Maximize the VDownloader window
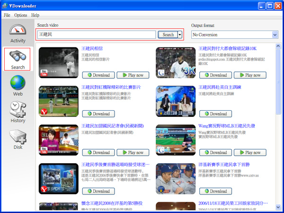Screen dimensions: 284x213 (x=270, y=6)
